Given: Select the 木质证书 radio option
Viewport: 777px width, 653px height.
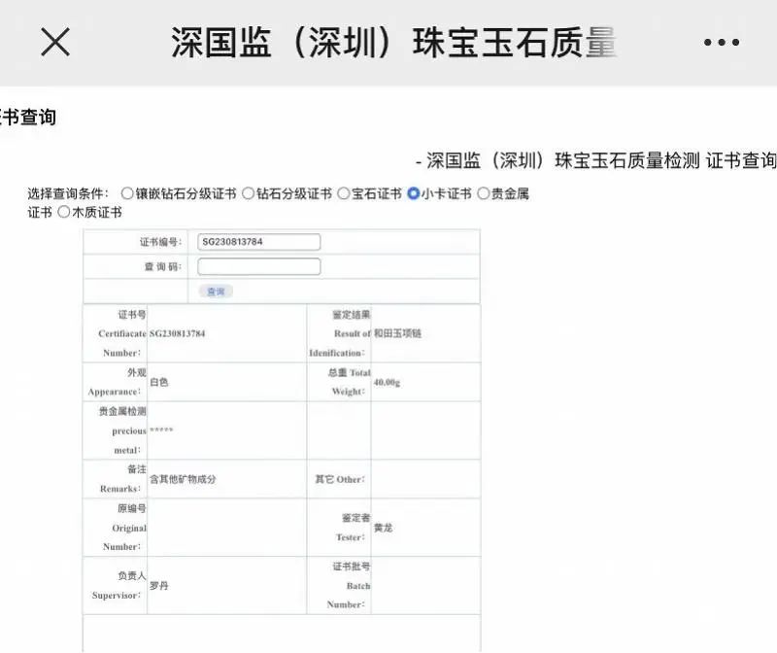Looking at the screenshot, I should [64, 212].
